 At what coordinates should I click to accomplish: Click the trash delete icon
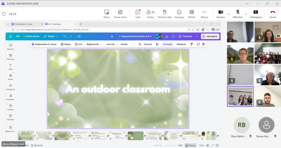[203, 44]
